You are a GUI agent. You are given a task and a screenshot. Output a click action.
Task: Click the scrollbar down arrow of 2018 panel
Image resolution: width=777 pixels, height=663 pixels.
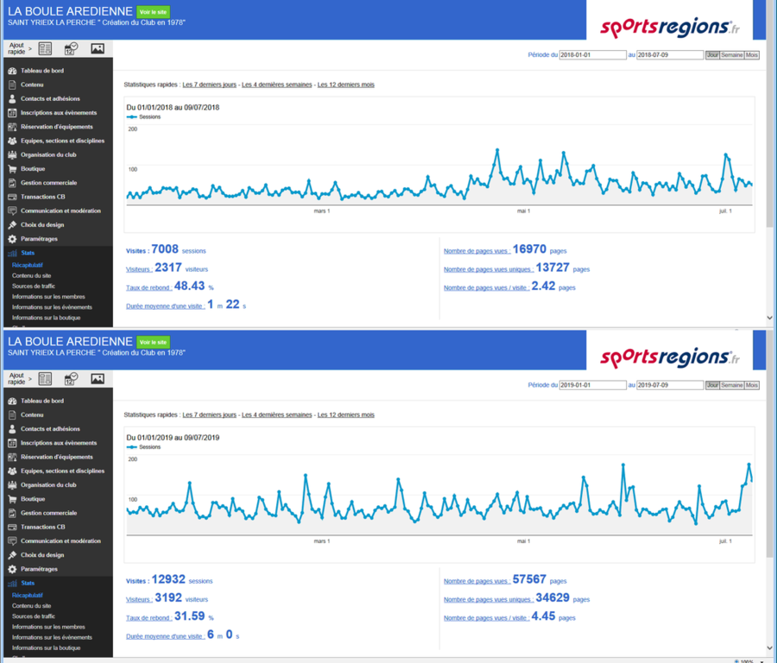[x=770, y=318]
